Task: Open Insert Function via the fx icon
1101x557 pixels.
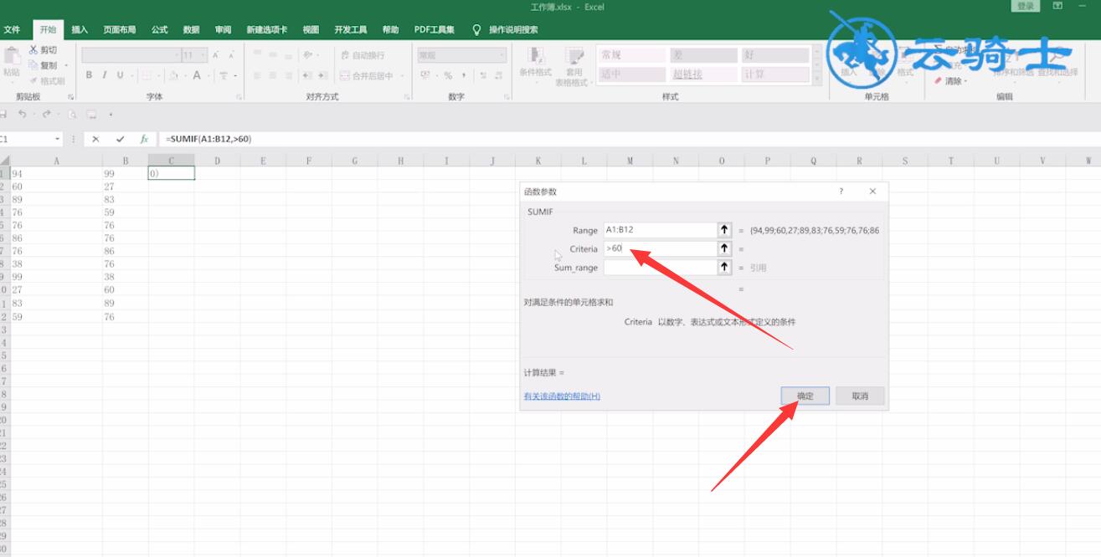Action: click(144, 139)
